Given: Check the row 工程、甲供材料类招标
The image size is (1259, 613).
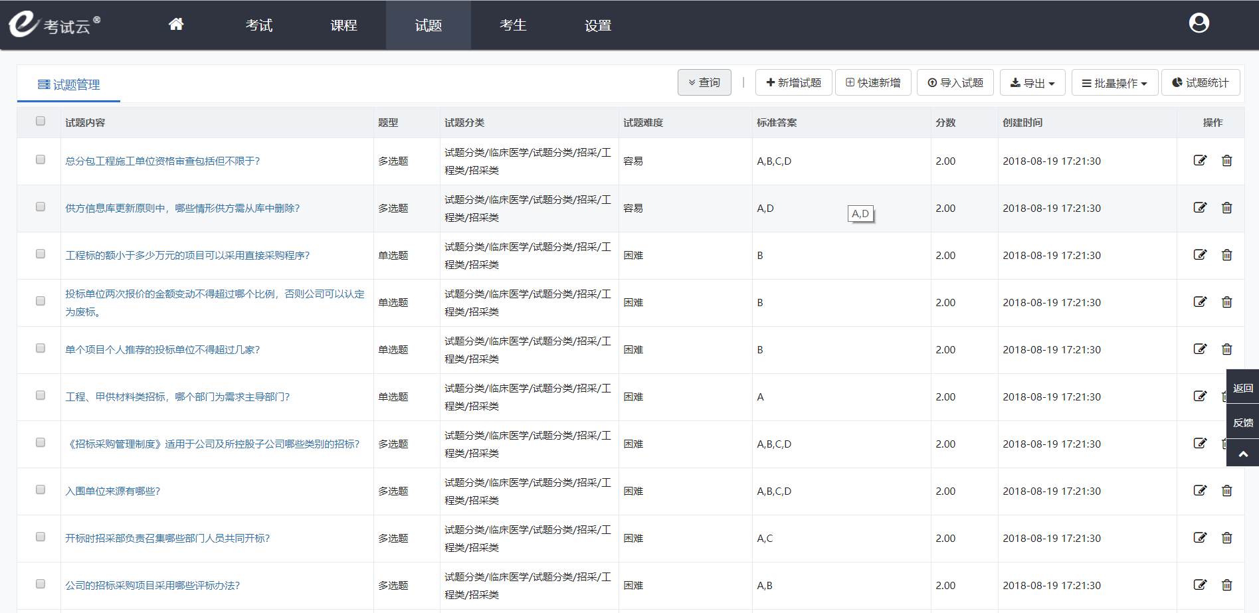Looking at the screenshot, I should click(x=41, y=395).
